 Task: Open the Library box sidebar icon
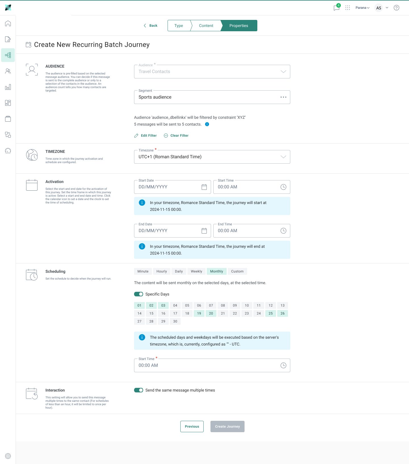(8, 119)
